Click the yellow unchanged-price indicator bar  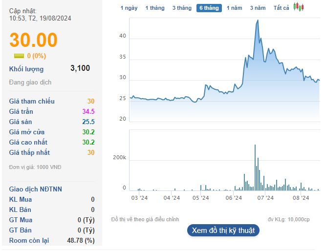click(19, 56)
